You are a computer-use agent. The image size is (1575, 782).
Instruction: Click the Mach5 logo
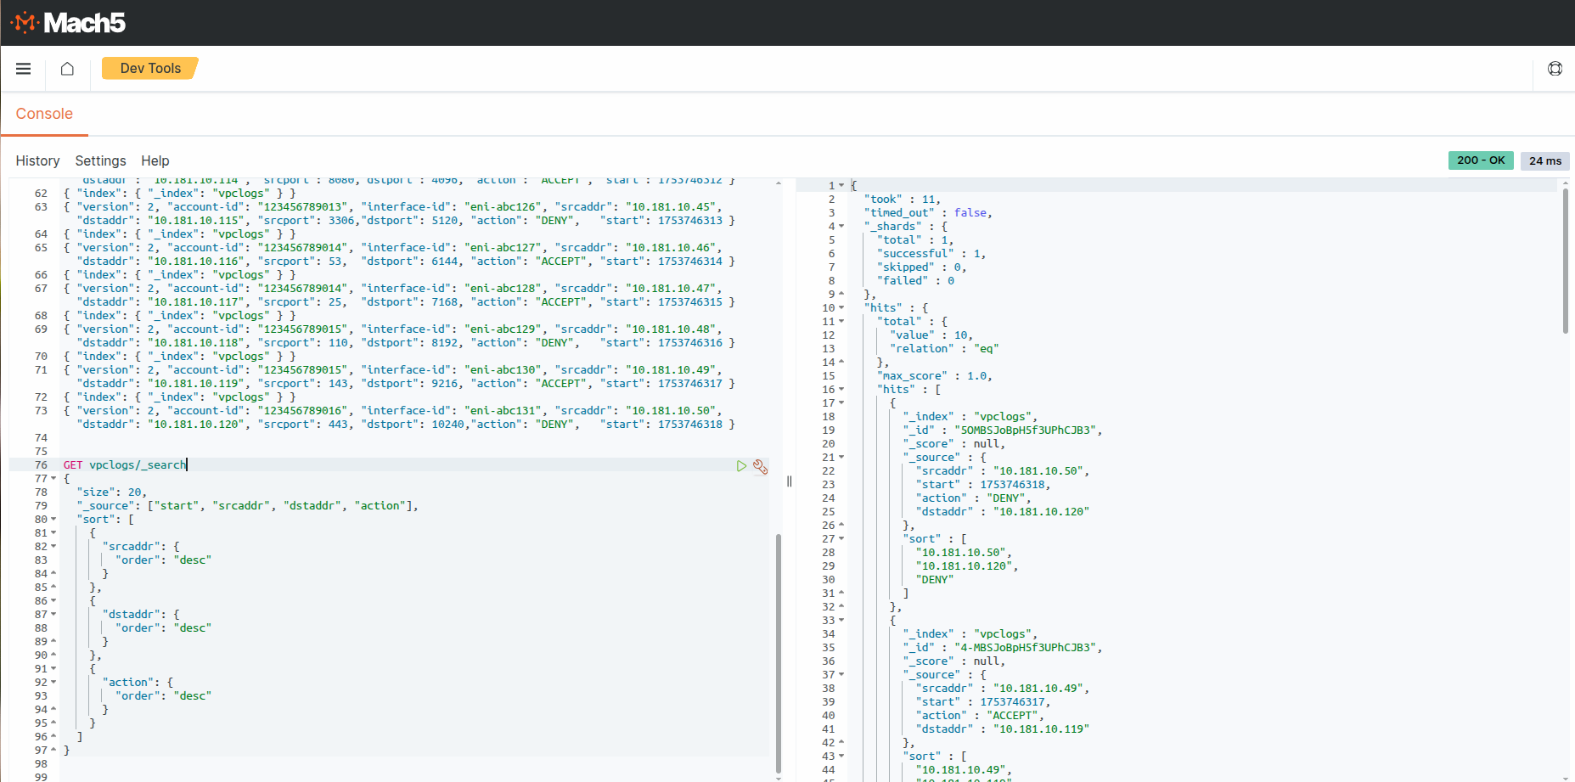pos(68,23)
